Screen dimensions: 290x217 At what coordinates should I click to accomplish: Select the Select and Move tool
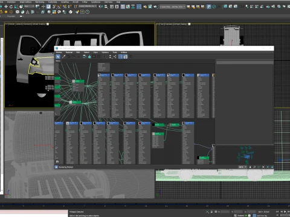(x=6, y=7)
